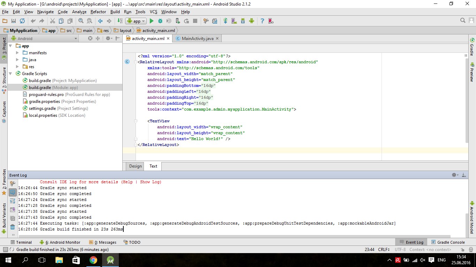Click the Stop square icon
The height and width of the screenshot is (267, 476).
pyautogui.click(x=195, y=21)
